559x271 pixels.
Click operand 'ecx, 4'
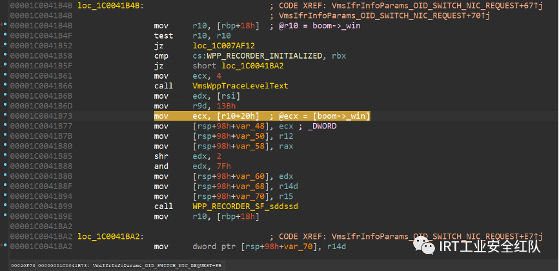tap(207, 76)
